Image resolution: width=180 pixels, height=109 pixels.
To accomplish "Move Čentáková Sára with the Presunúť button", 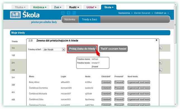I will (x=119, y=99).
